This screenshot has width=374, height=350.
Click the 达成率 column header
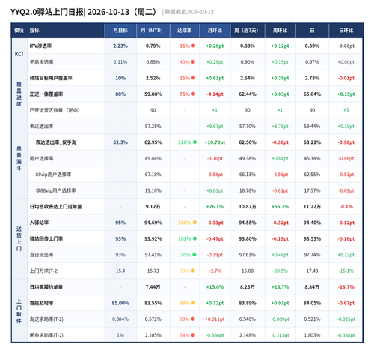click(185, 31)
